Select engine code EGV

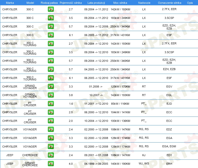click(x=169, y=87)
